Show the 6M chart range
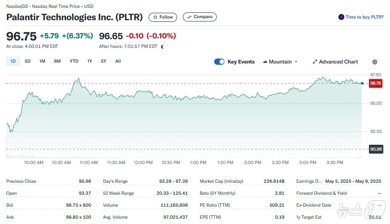Viewport: 390px width, 224px height. (x=57, y=61)
